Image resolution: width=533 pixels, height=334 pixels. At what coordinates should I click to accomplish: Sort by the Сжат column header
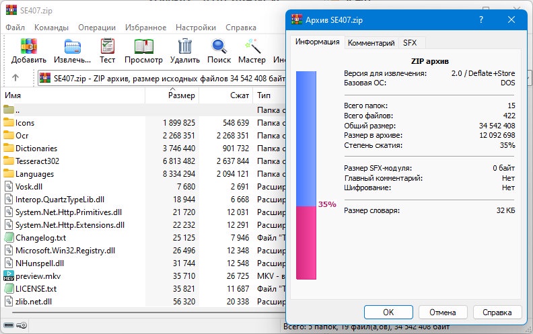226,95
